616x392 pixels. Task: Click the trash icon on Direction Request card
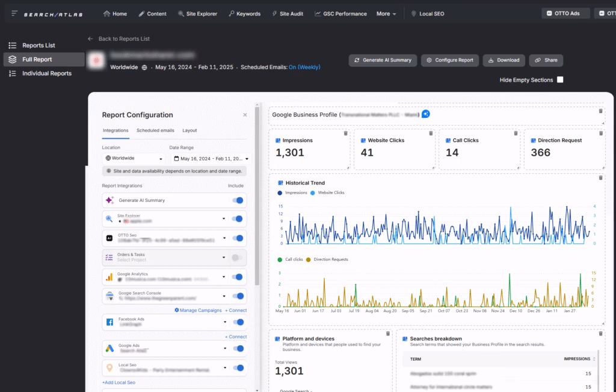(600, 133)
